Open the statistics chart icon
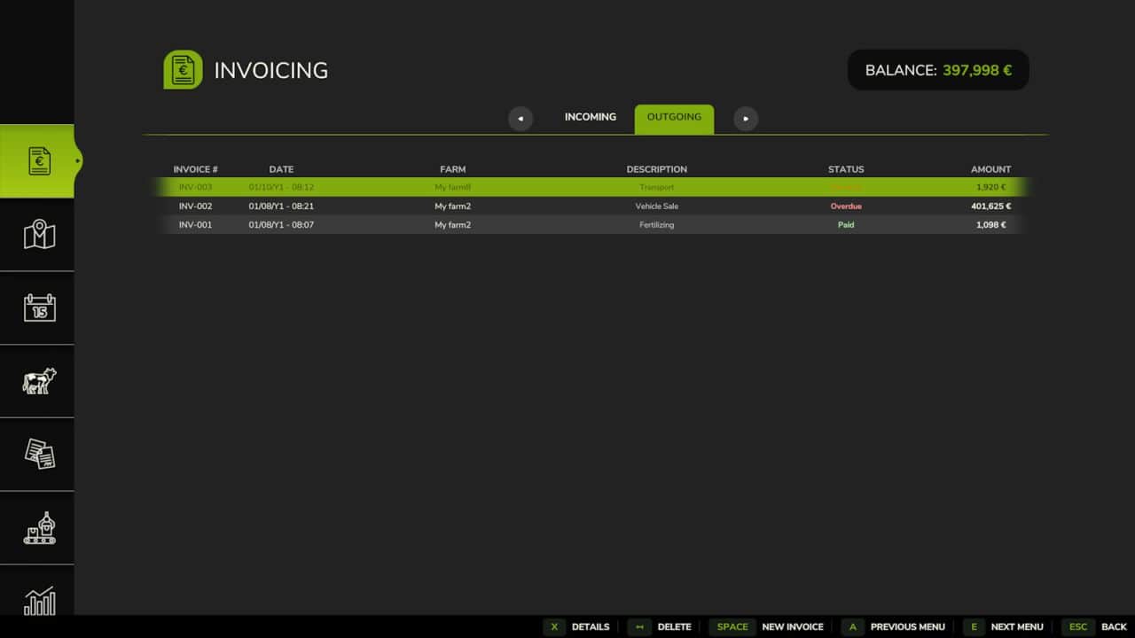This screenshot has height=638, width=1135. pos(39,600)
